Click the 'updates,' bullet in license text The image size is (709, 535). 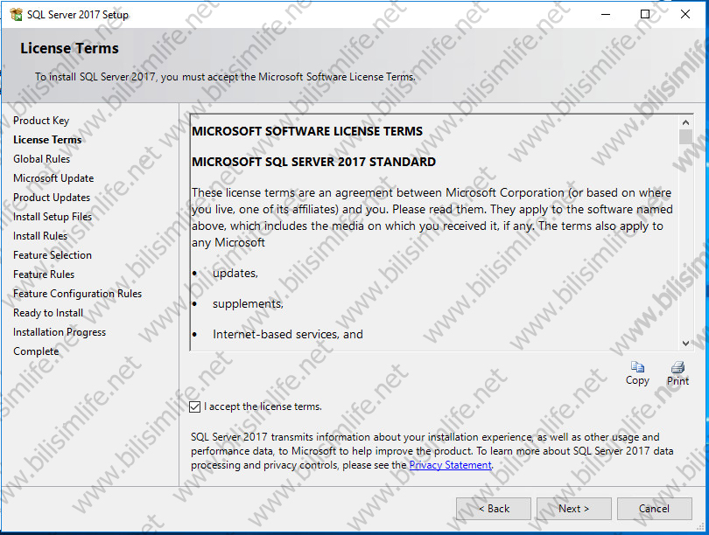[235, 274]
